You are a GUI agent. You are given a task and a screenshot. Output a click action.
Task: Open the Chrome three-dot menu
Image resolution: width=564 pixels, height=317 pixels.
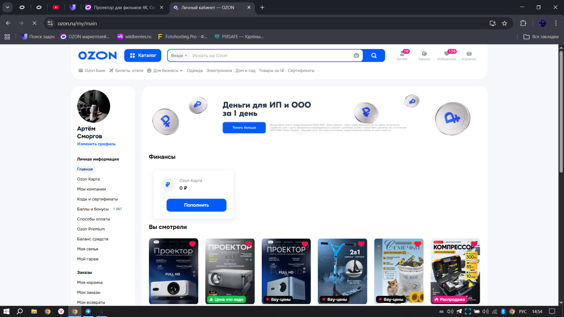556,23
